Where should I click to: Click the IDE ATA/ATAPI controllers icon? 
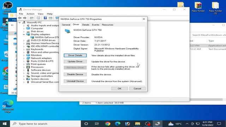tap(28, 46)
